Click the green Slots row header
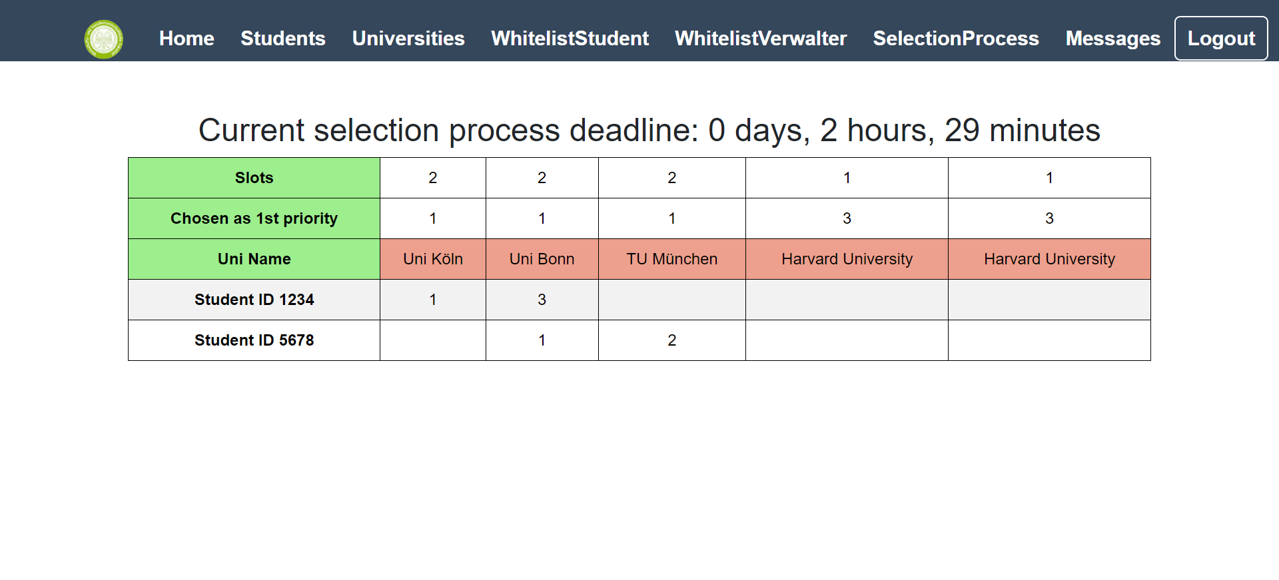The width and height of the screenshot is (1279, 580). click(x=254, y=178)
